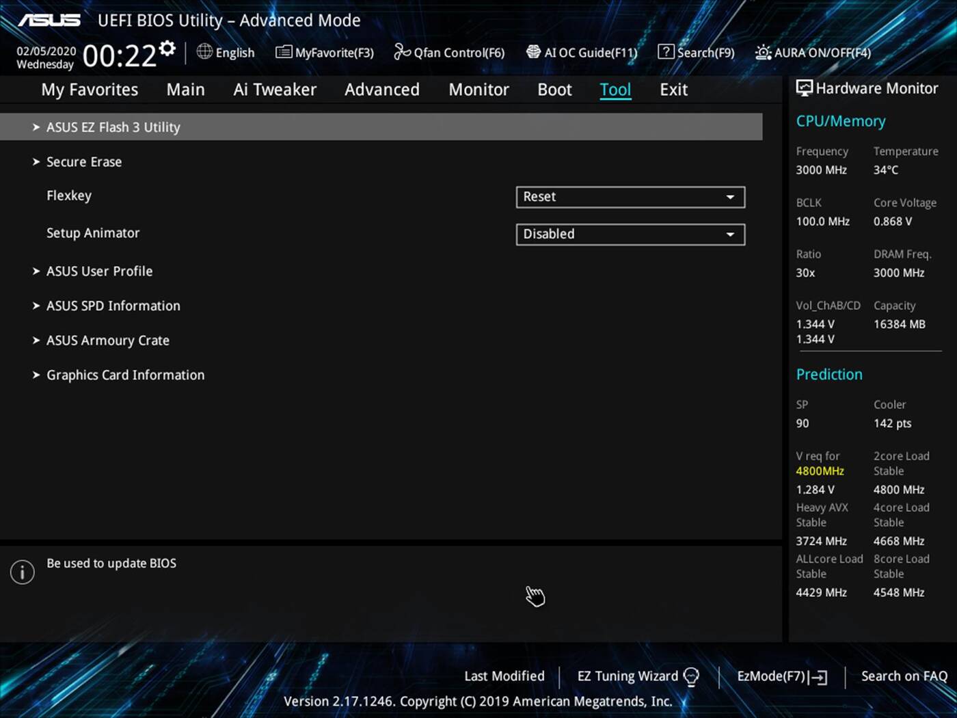The height and width of the screenshot is (718, 957).
Task: Click the info icon near the help text
Action: 22,572
